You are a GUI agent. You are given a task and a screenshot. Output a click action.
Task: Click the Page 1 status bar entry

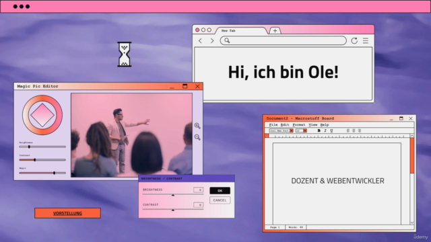275,227
